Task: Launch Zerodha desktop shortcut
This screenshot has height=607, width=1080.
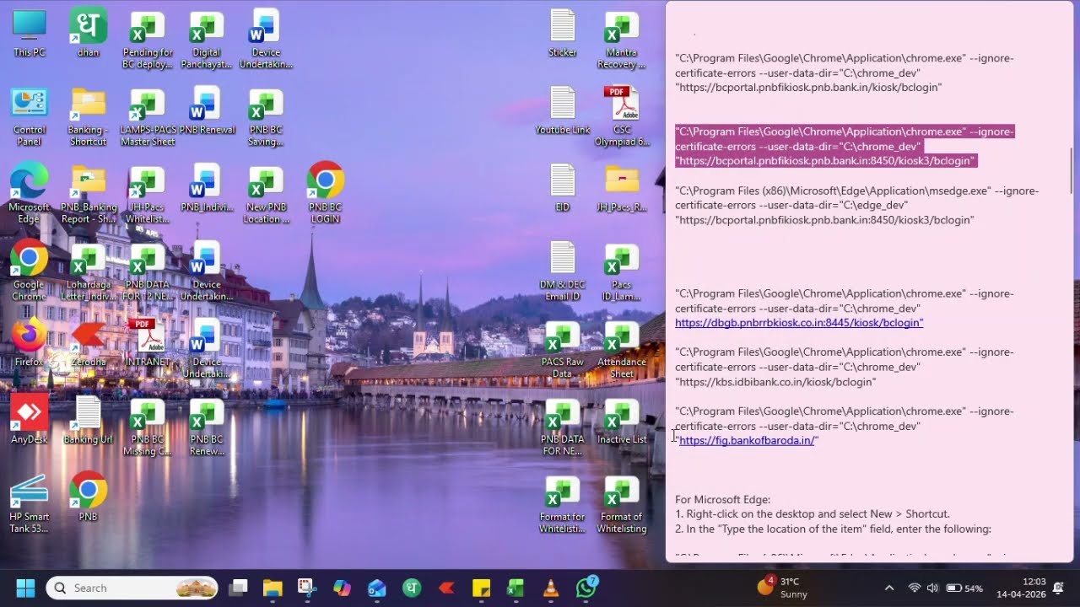Action: [88, 342]
